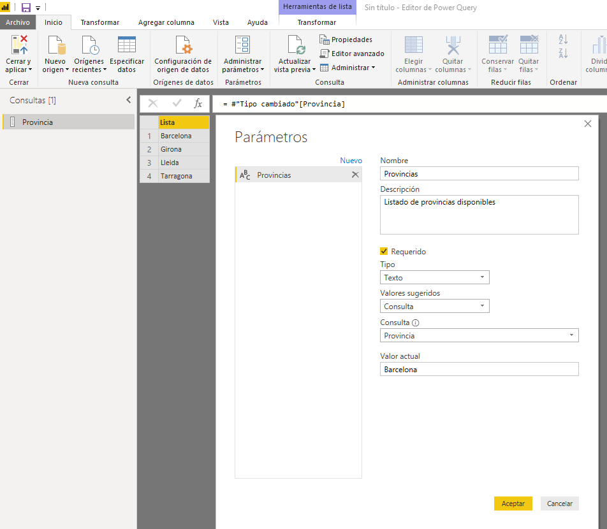Expand the Tipo dropdown showing Texto
607x529 pixels.
(434, 277)
